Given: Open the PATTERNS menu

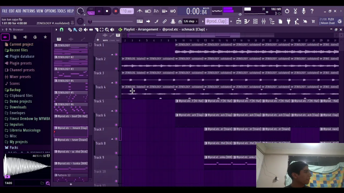Looking at the screenshot, I should [28, 11].
